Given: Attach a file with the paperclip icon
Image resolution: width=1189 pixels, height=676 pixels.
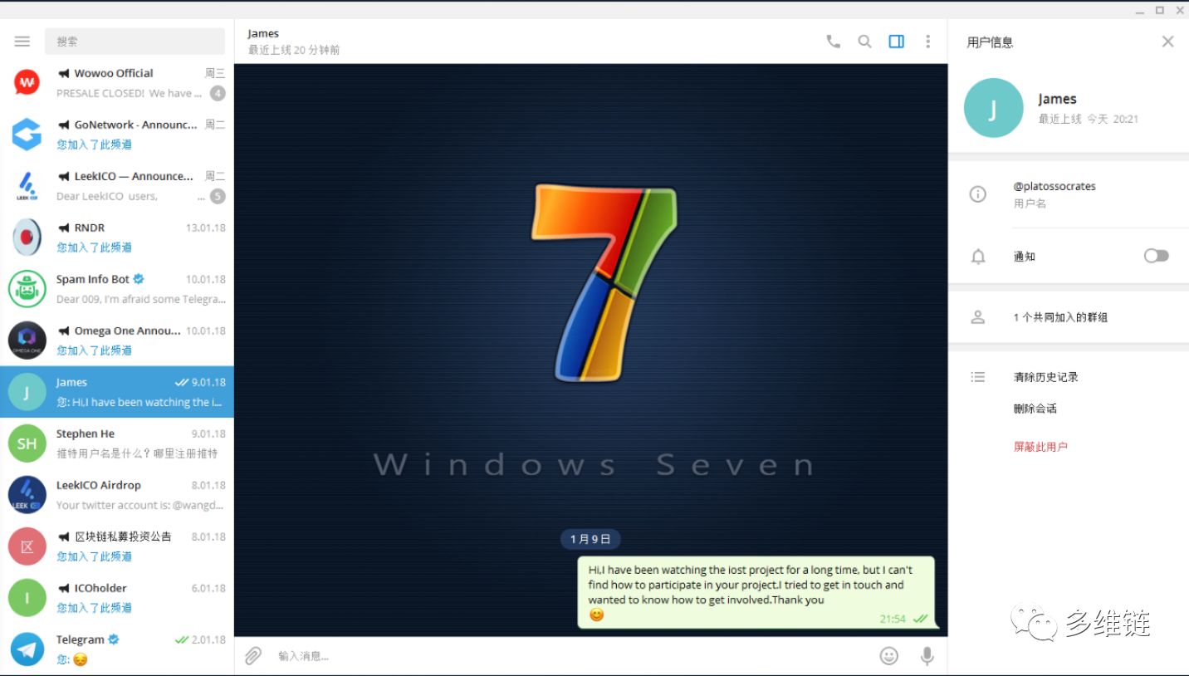Looking at the screenshot, I should tap(253, 656).
